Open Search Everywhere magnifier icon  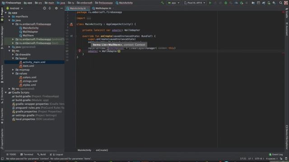pyautogui.click(x=280, y=3)
